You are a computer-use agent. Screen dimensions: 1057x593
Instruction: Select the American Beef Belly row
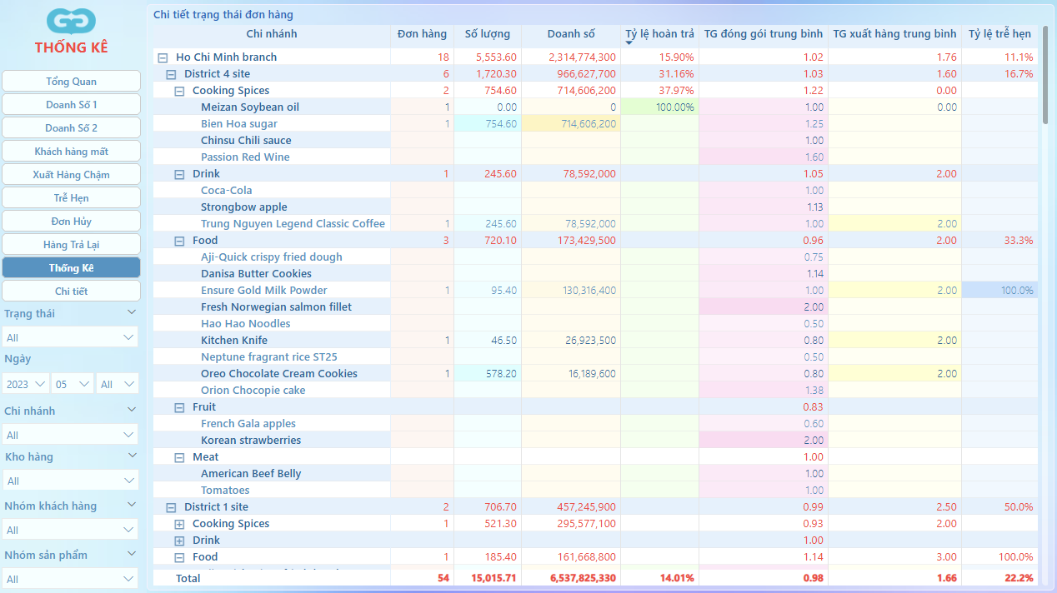tap(596, 474)
